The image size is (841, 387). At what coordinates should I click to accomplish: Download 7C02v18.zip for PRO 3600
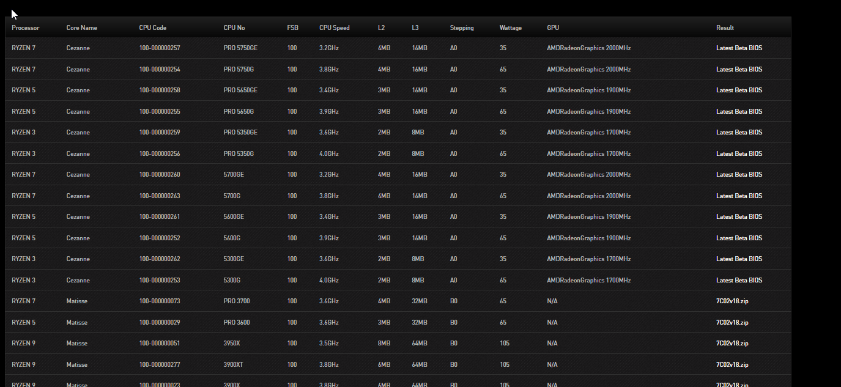[x=732, y=322]
